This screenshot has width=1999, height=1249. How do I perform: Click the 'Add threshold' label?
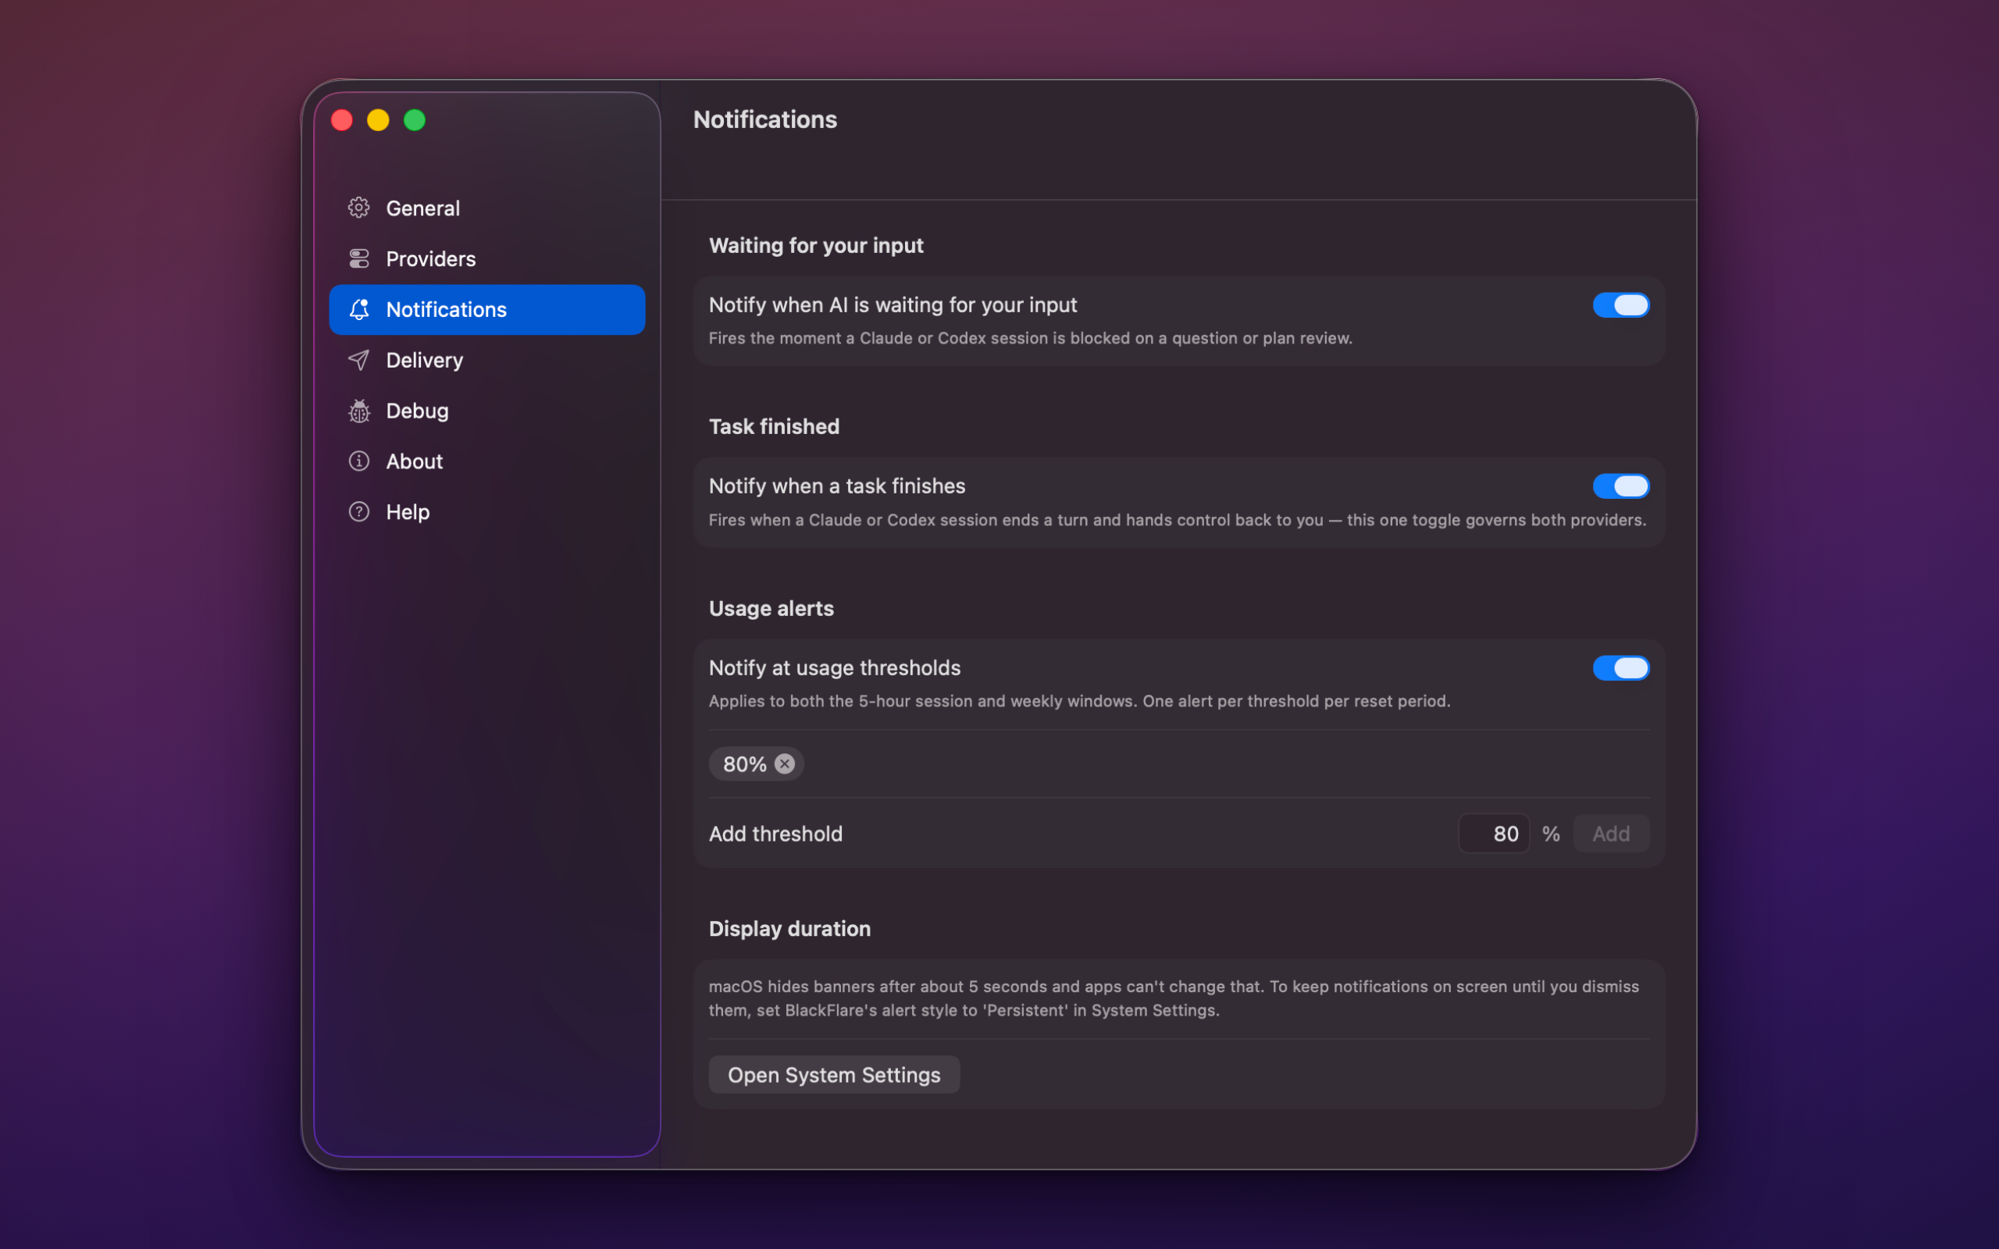tap(775, 834)
